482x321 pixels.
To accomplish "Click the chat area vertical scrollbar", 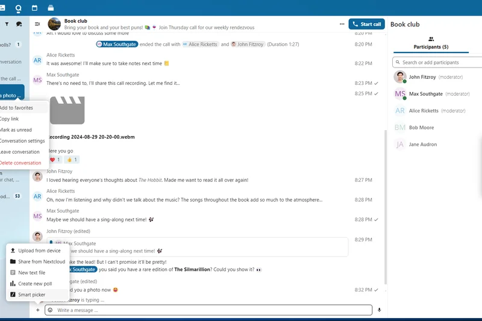I will 386,207.
